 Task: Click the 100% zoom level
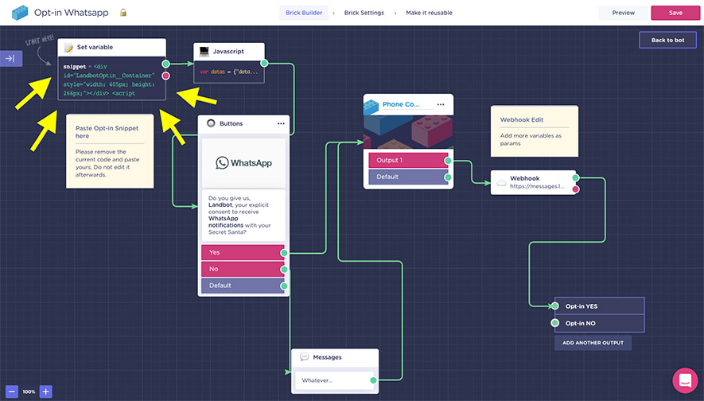coord(29,391)
